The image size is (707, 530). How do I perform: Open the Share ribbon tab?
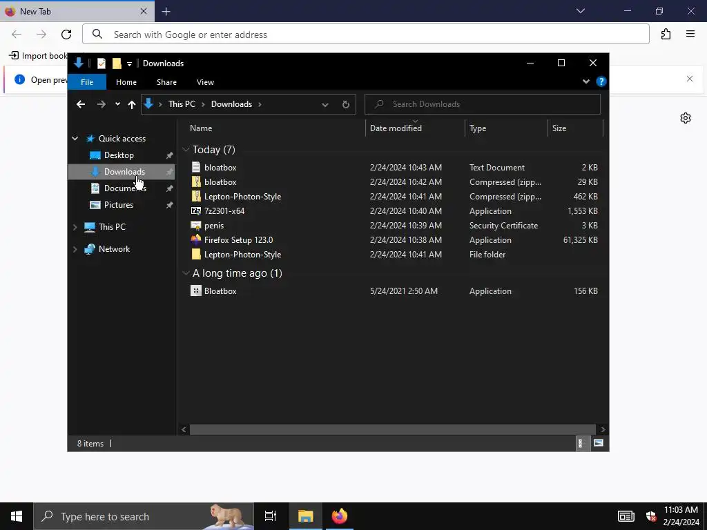coord(166,82)
